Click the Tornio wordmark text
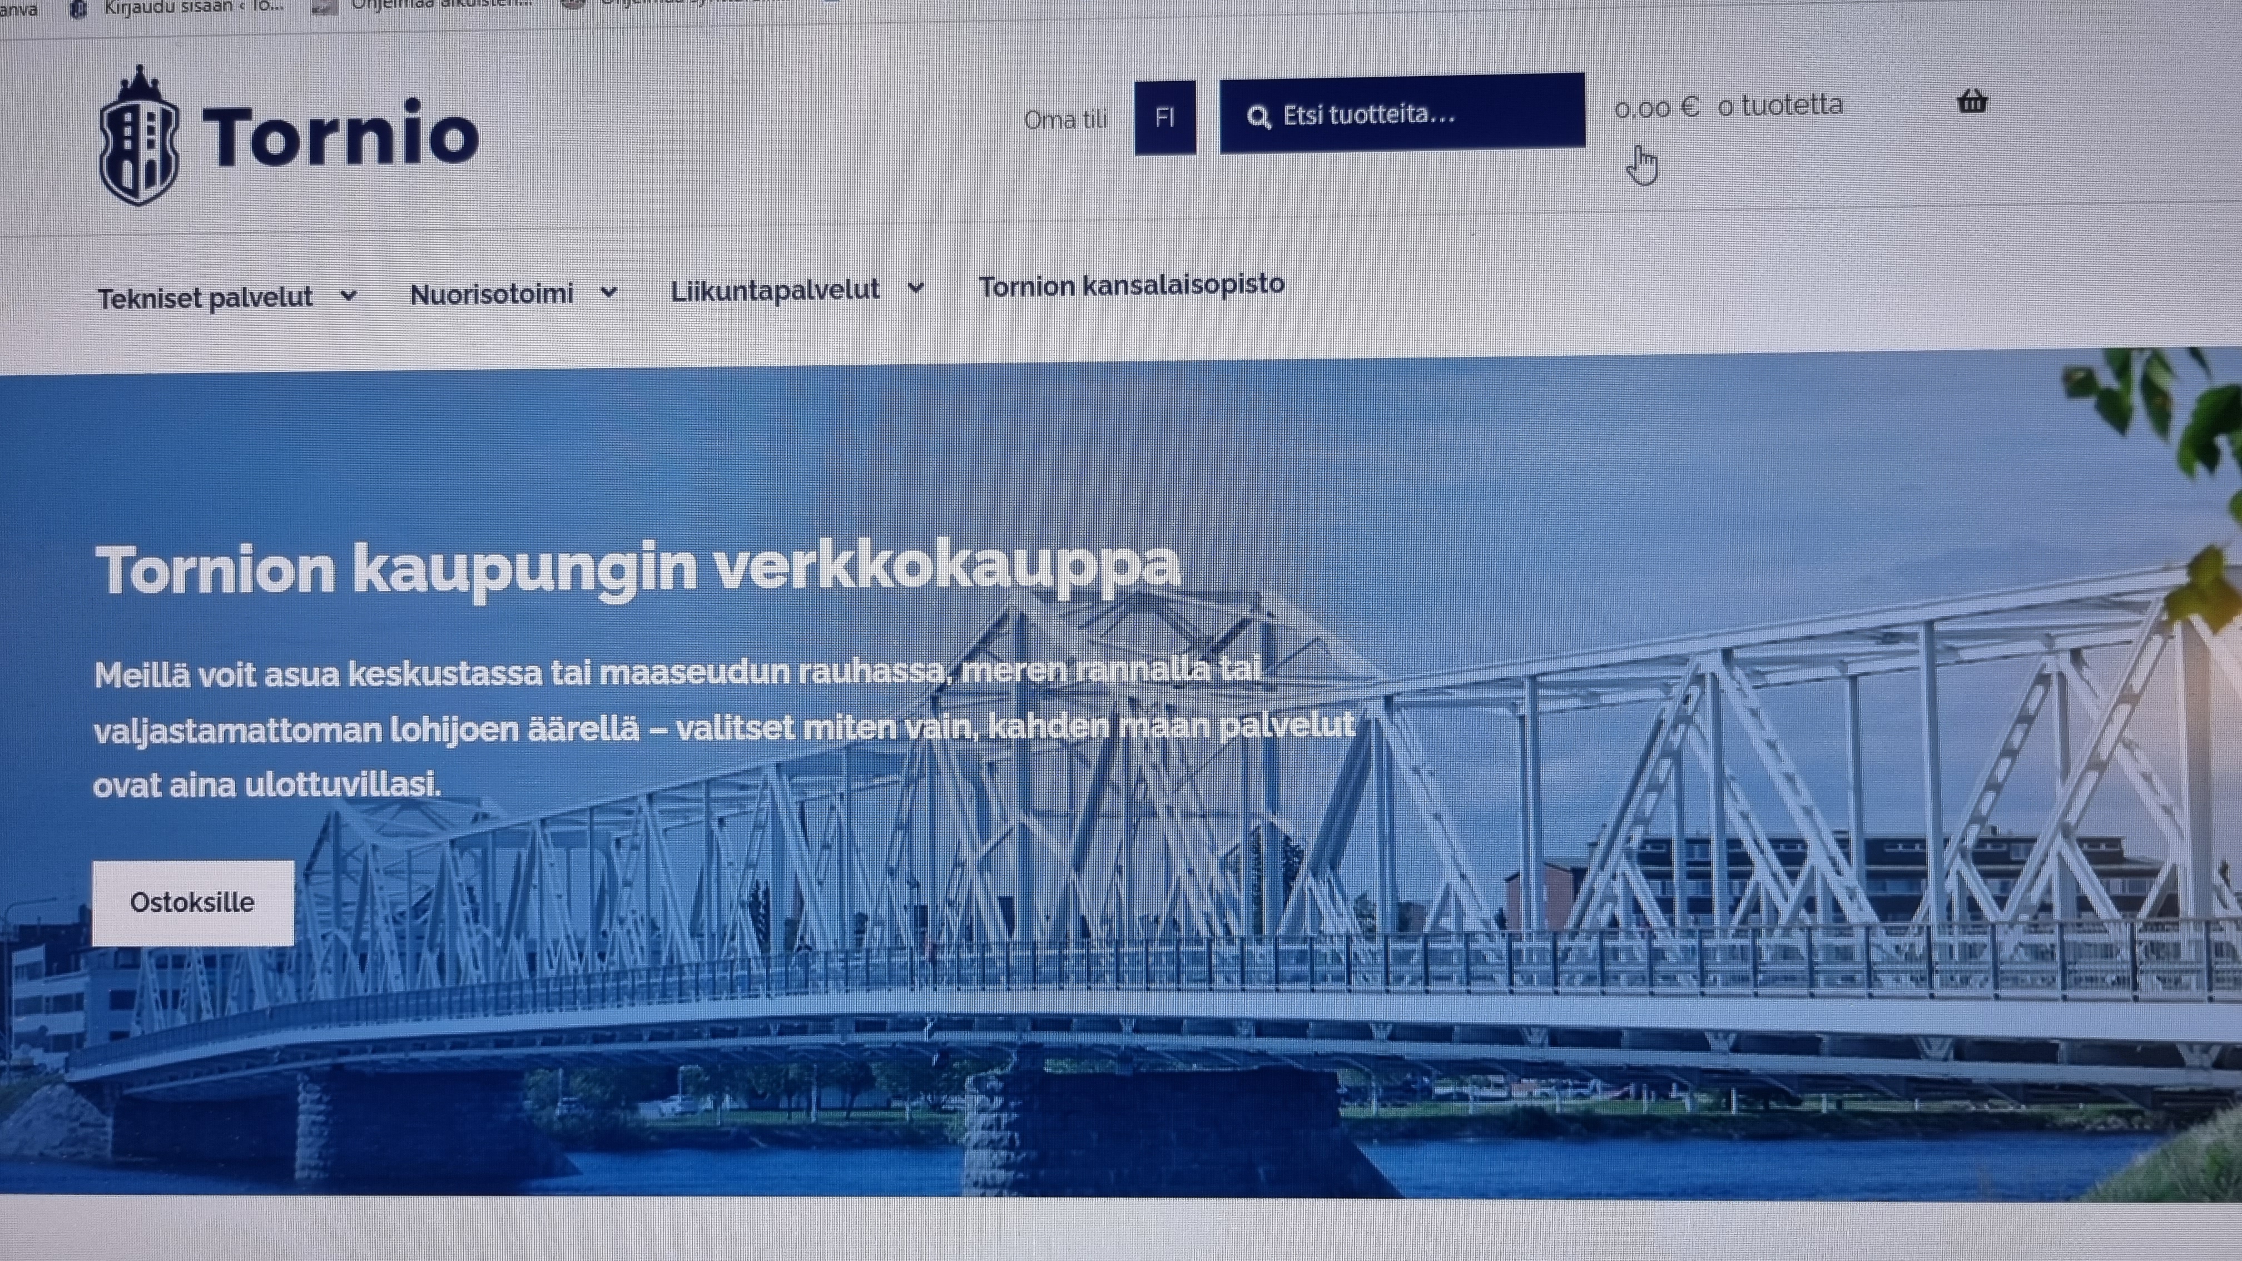 (340, 136)
